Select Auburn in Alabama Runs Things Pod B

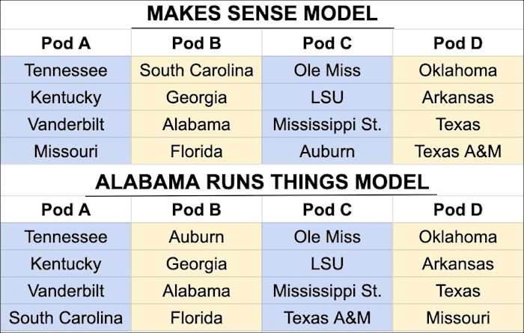click(x=196, y=237)
